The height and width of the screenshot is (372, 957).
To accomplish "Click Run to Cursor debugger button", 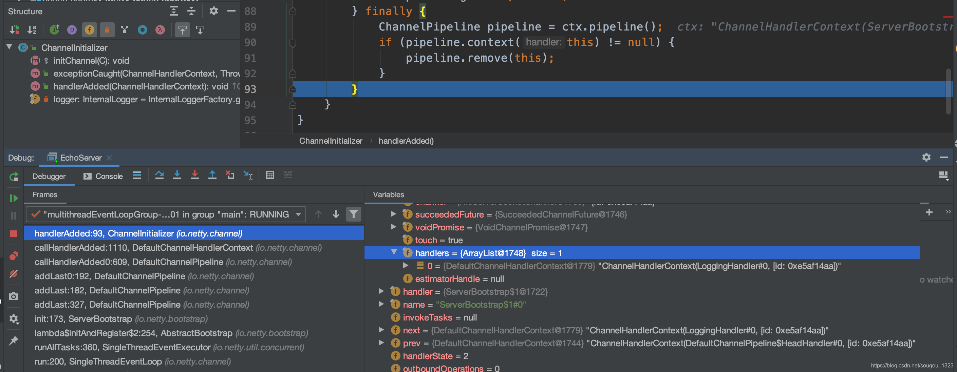I will pyautogui.click(x=248, y=175).
